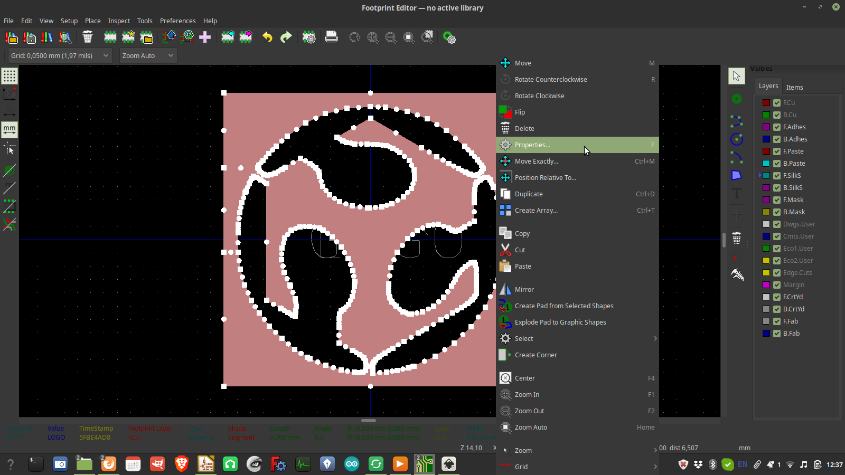Choose Duplicate in context menu
845x475 pixels.
577,194
